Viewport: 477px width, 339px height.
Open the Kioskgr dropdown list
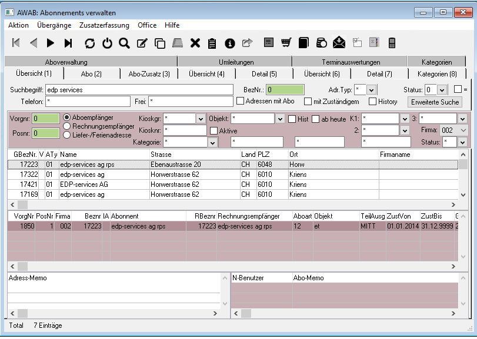coord(201,119)
